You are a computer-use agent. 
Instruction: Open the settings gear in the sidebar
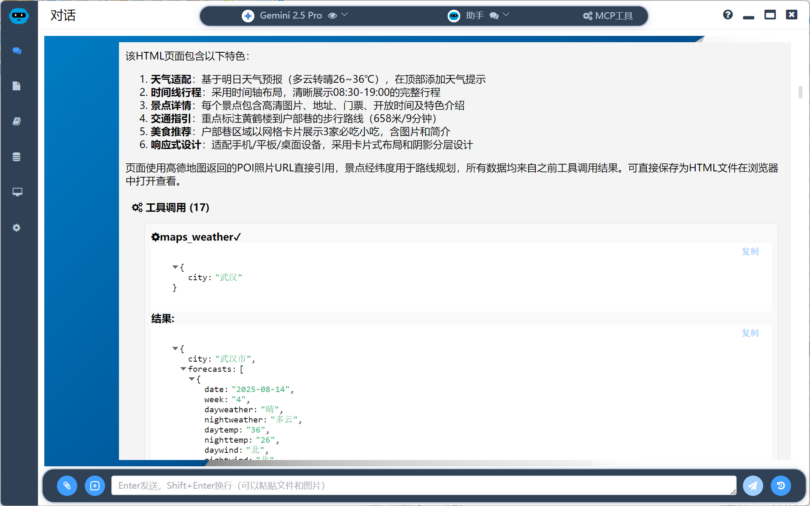click(17, 227)
